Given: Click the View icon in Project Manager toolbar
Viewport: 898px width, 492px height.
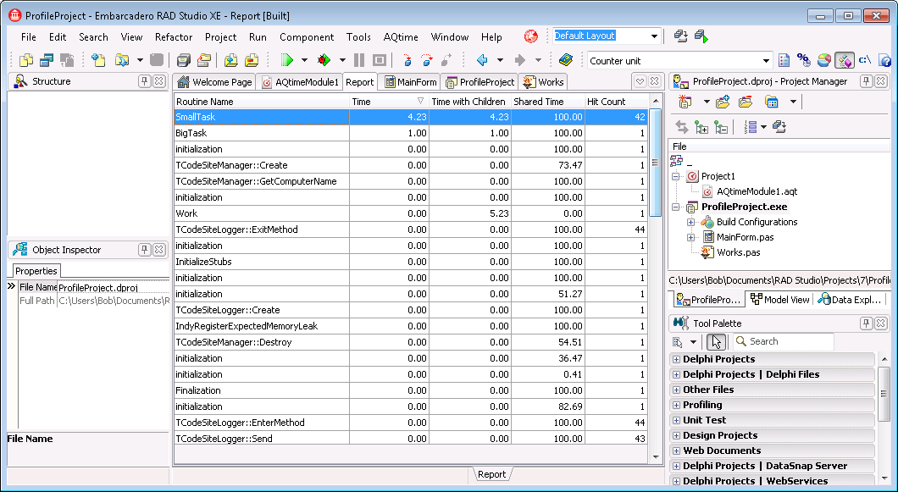Looking at the screenshot, I should coord(772,102).
